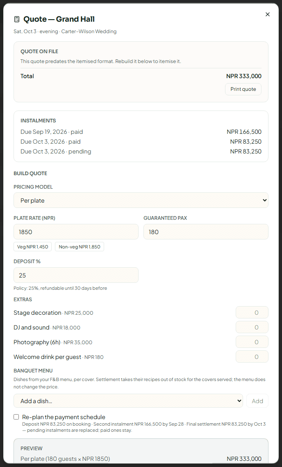The height and width of the screenshot is (467, 282).
Task: Click the Due Oct 3, 2026 paid instalment
Action: click(50, 142)
